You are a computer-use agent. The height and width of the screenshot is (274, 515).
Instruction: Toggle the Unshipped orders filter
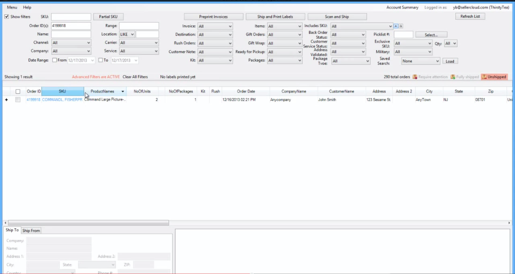(494, 77)
